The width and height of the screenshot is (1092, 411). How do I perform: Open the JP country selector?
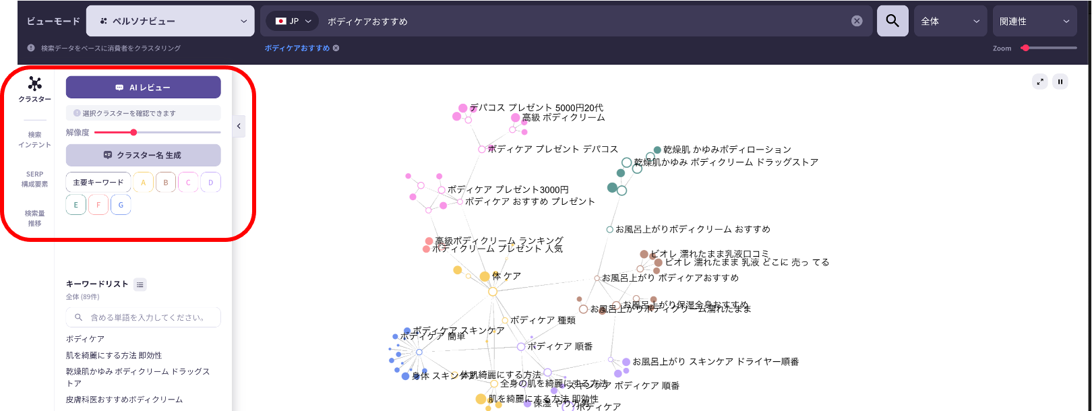pos(293,22)
